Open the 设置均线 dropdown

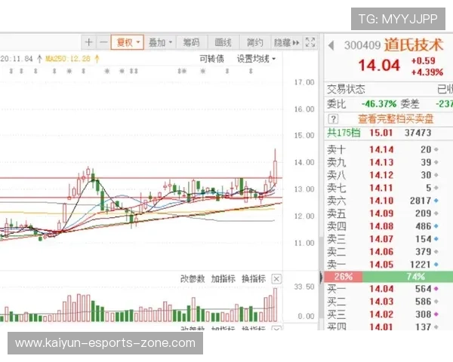click(256, 59)
